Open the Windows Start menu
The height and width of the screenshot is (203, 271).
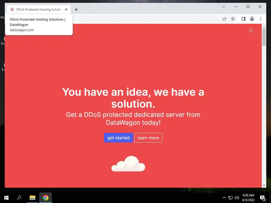pos(6,198)
